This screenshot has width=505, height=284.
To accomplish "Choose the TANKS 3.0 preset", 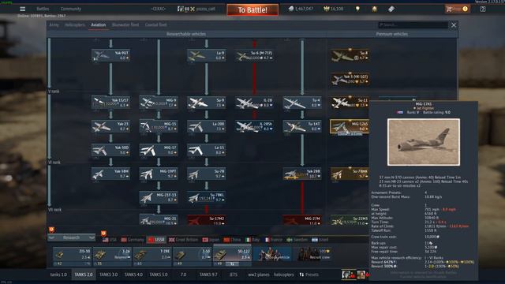I will (x=109, y=275).
